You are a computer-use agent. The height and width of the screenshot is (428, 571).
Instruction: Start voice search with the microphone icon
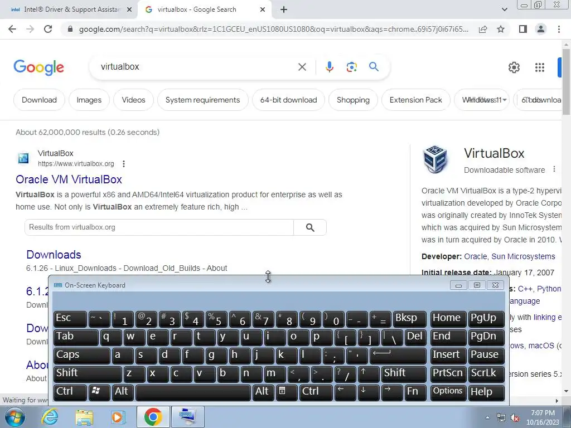(x=329, y=67)
